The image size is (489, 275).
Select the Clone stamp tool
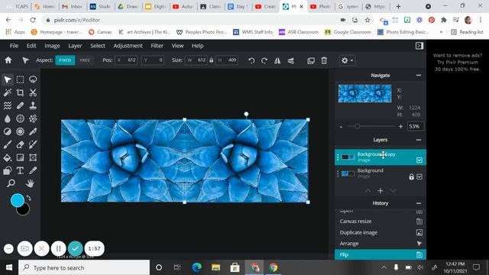(33, 105)
